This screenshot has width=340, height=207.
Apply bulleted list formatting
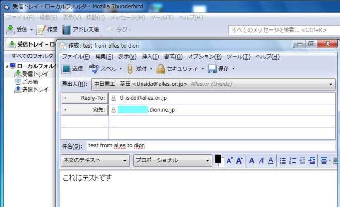283,161
